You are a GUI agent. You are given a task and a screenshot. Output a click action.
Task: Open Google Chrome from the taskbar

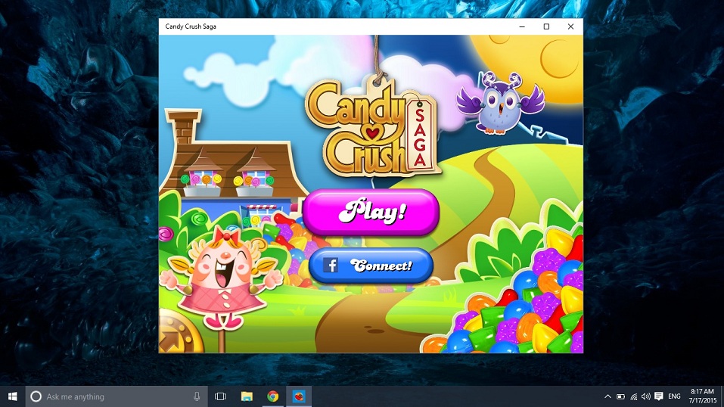[273, 396]
